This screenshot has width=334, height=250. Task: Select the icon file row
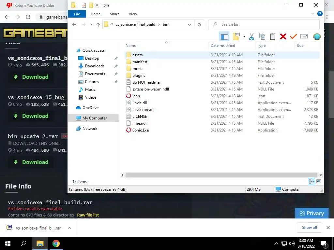pos(222,96)
